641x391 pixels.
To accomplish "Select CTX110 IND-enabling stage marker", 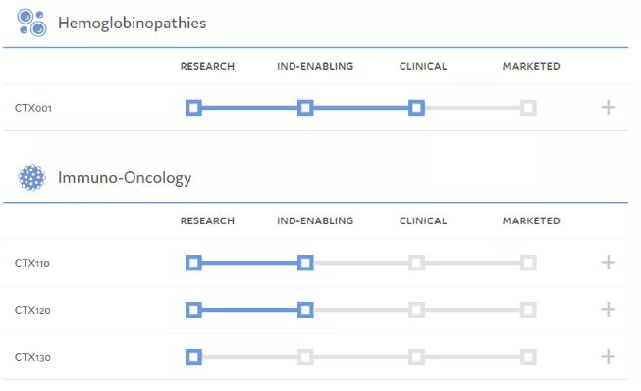I will point(305,263).
